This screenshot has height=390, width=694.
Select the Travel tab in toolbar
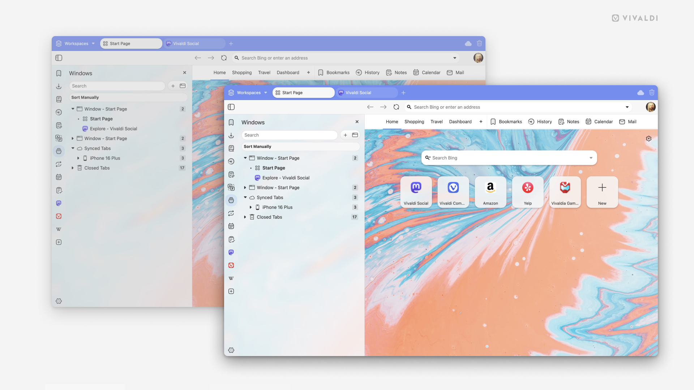coord(437,121)
